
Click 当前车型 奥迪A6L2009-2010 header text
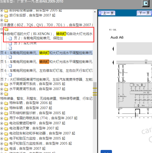[32, 2]
